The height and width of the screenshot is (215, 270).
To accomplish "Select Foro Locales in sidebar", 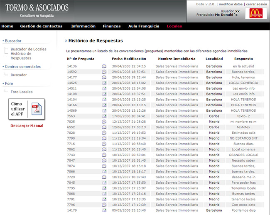I will (22, 92).
